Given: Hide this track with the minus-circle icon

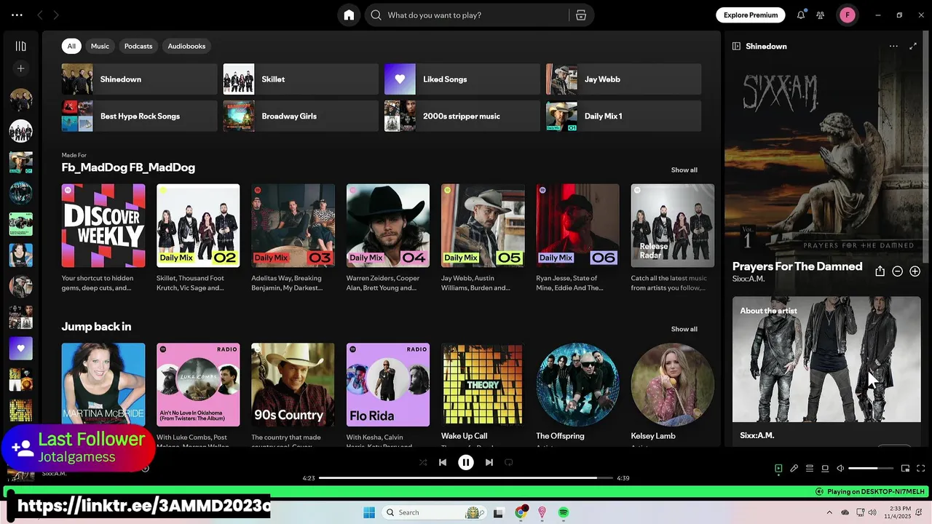Looking at the screenshot, I should [897, 271].
